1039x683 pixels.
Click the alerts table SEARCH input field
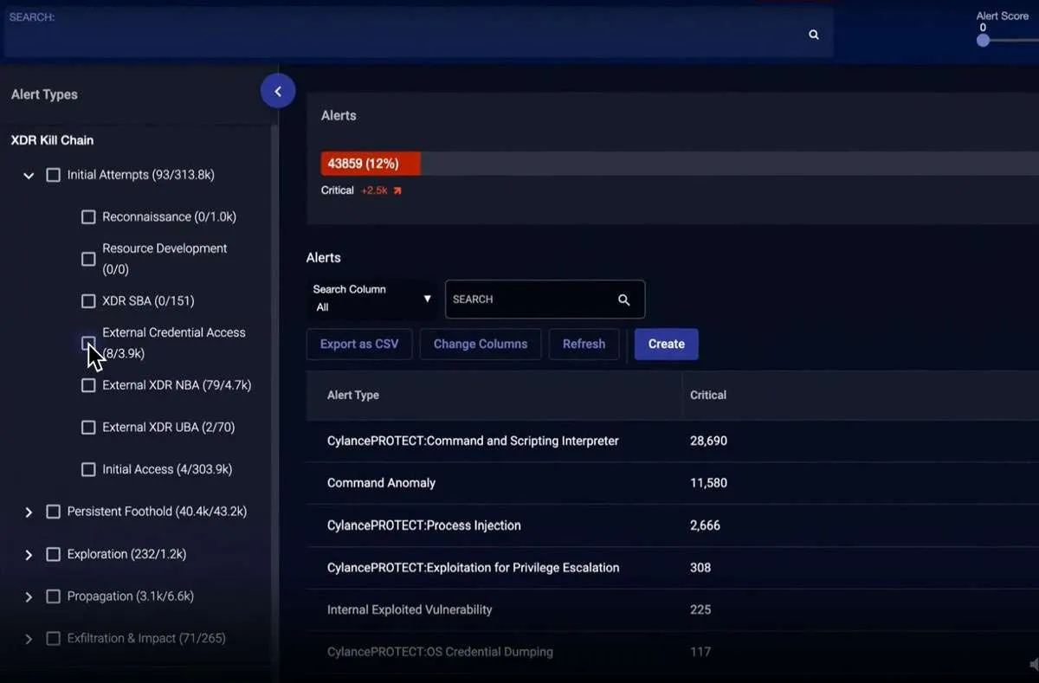click(x=528, y=300)
